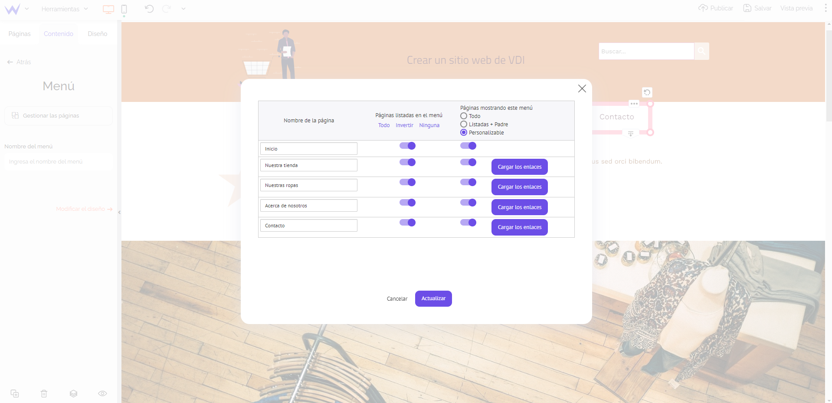Toggle Nuestra tienda listed-in-menu switch
832x403 pixels.
408,162
